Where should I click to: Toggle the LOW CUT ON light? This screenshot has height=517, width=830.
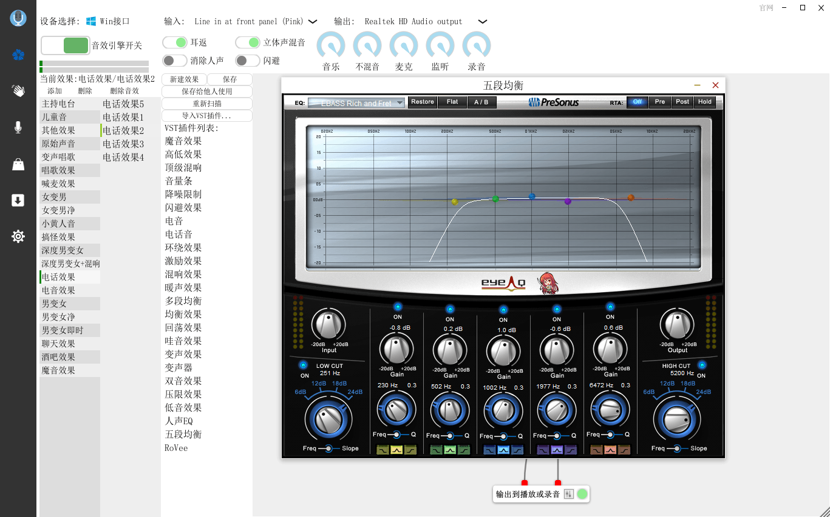click(304, 365)
